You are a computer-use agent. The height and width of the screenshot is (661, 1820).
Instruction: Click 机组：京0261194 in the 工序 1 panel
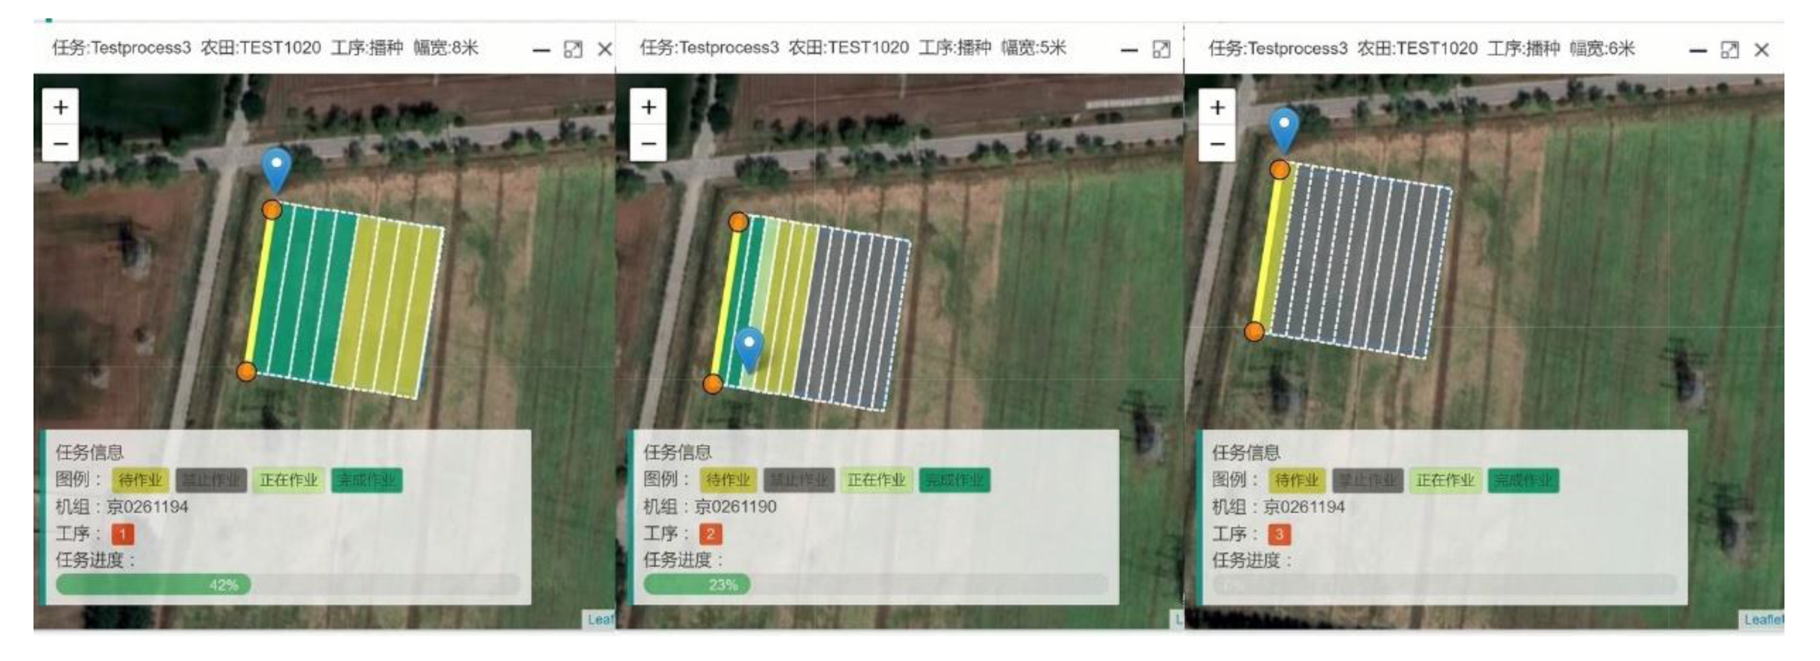122,507
